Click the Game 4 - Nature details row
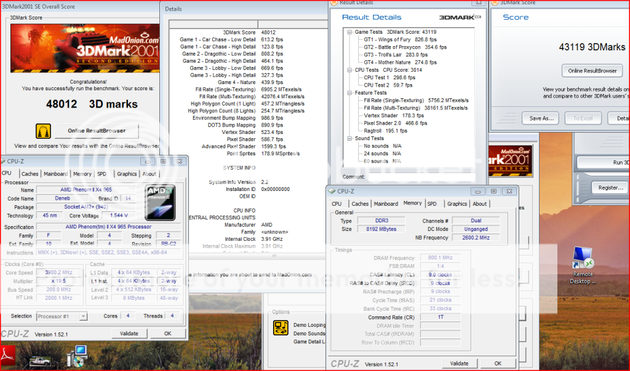Image resolution: width=630 pixels, height=371 pixels. point(249,82)
